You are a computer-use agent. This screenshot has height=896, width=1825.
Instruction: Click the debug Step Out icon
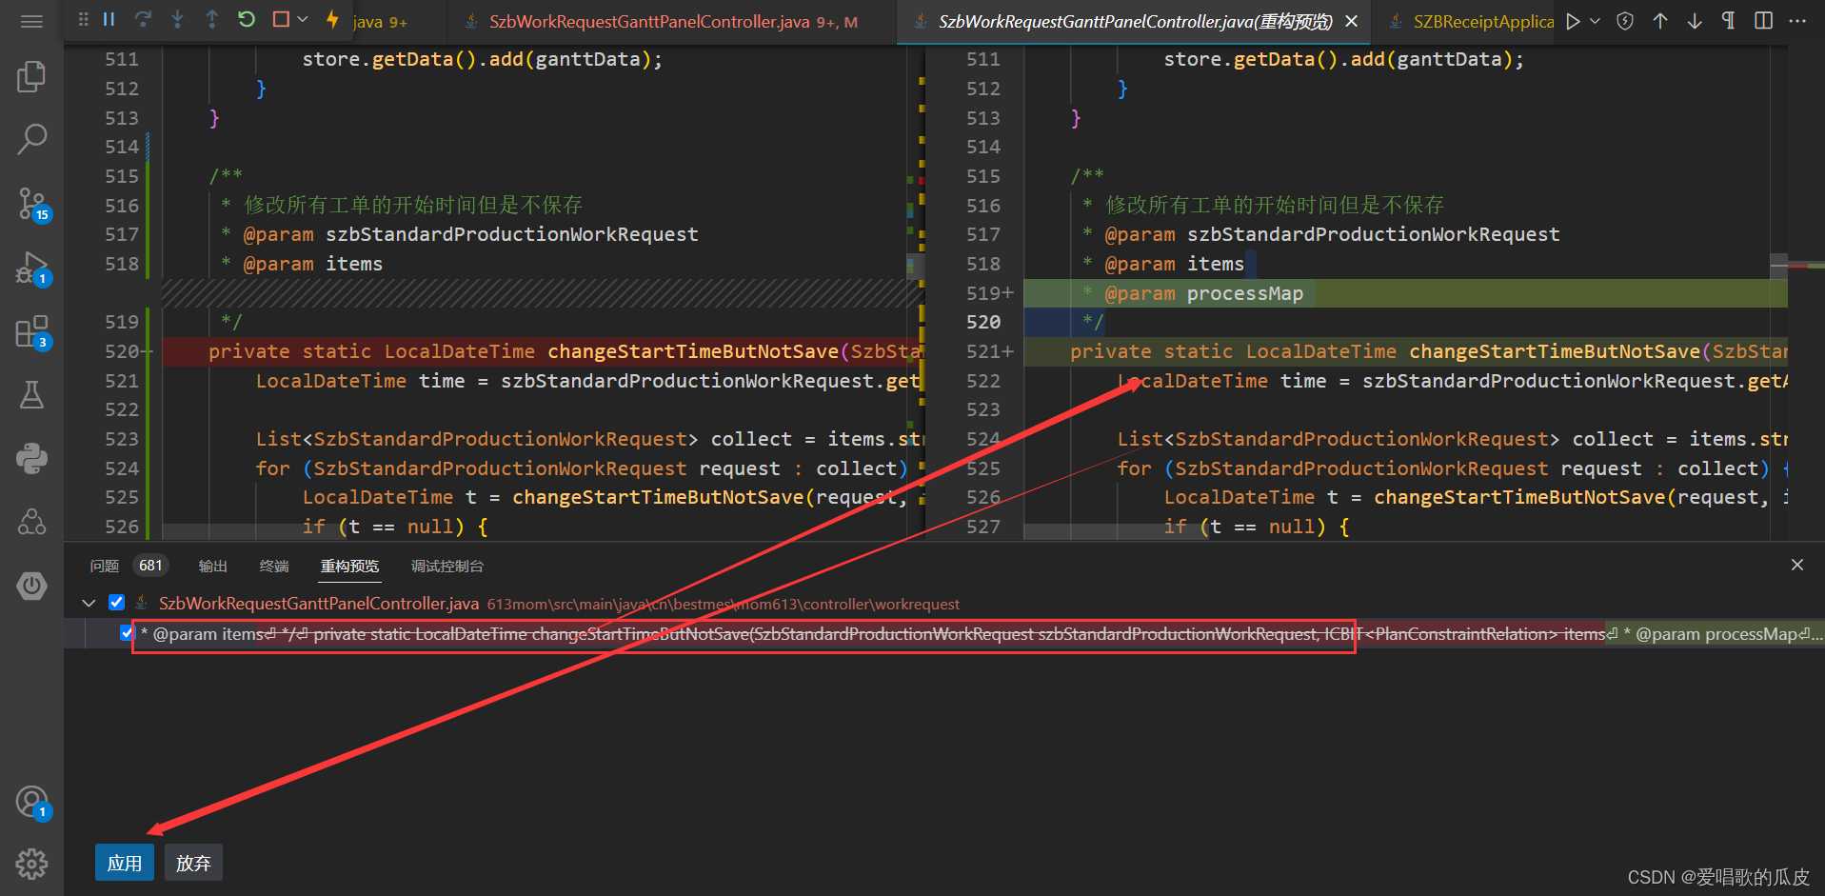211,19
